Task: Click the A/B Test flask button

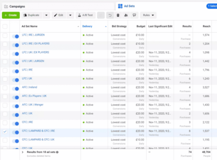Action: (86, 15)
